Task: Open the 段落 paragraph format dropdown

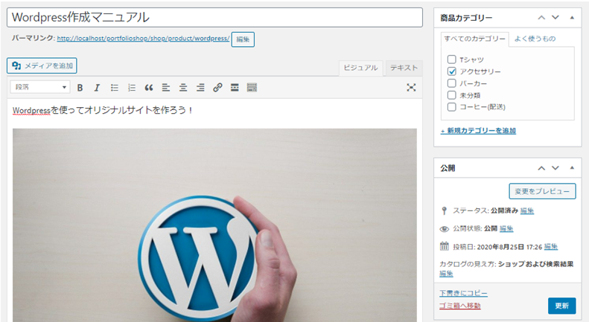Action: tap(40, 87)
